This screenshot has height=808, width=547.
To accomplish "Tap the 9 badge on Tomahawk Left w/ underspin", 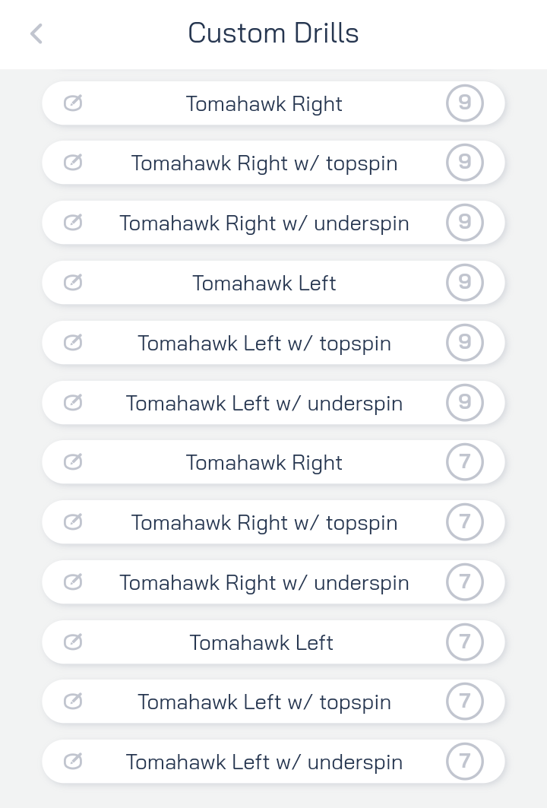I will pos(465,402).
